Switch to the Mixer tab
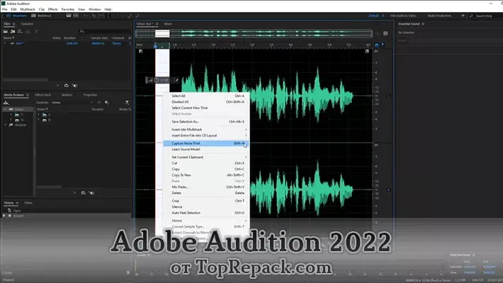The image size is (503, 283). click(x=168, y=24)
